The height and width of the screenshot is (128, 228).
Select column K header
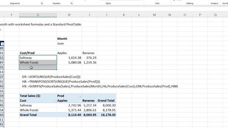[x=124, y=15]
